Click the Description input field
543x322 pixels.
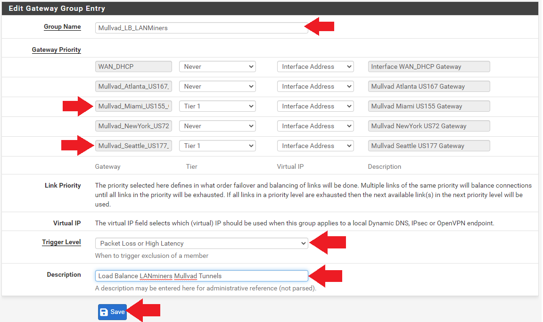pyautogui.click(x=202, y=276)
